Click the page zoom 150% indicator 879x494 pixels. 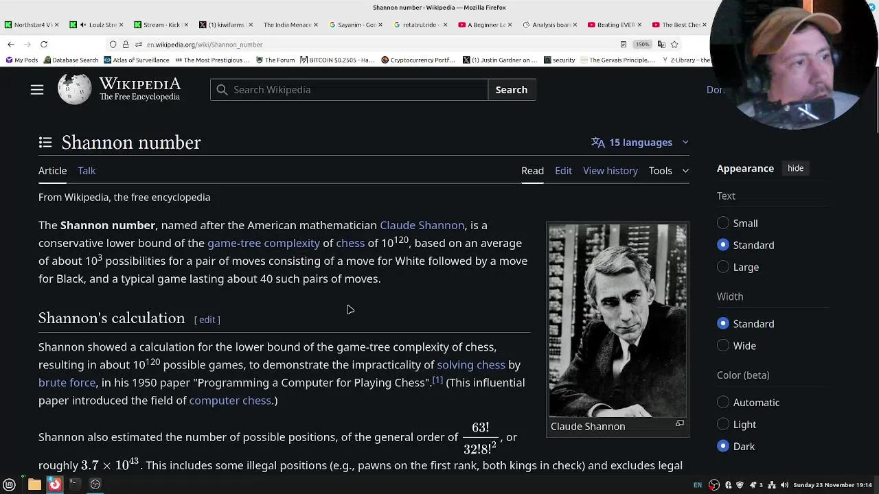[x=642, y=45]
